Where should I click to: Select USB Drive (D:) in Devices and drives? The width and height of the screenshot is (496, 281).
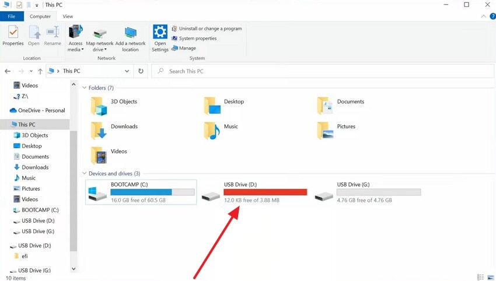[254, 192]
